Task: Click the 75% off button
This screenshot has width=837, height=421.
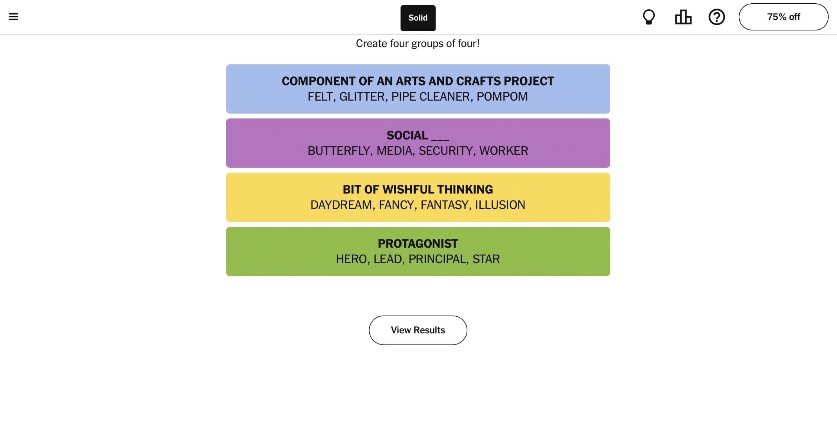Action: (783, 17)
